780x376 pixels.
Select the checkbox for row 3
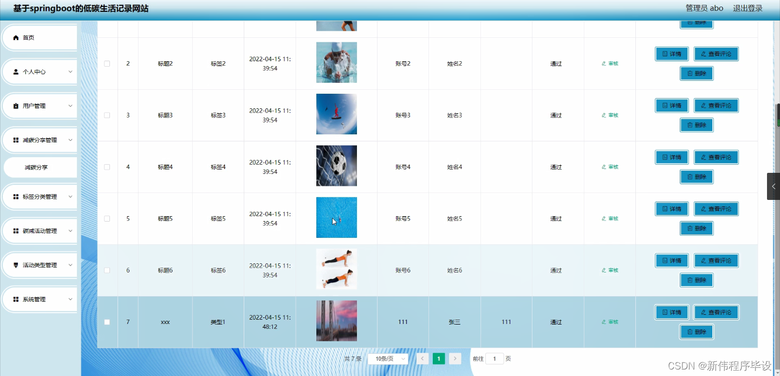107,115
